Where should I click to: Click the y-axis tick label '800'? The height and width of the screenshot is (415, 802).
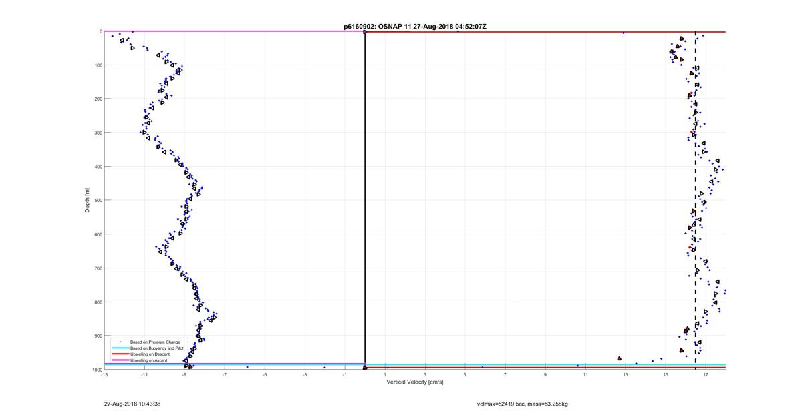coord(97,302)
